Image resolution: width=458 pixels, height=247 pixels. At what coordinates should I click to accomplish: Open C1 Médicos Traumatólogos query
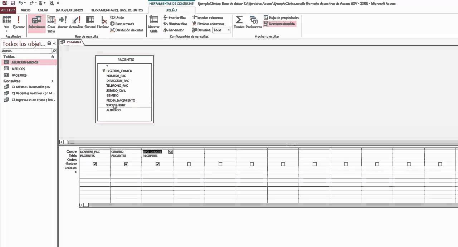[x=29, y=87]
